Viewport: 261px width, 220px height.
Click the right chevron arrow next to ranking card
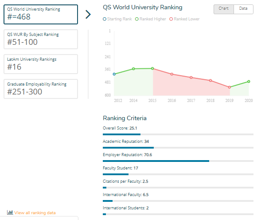click(88, 14)
